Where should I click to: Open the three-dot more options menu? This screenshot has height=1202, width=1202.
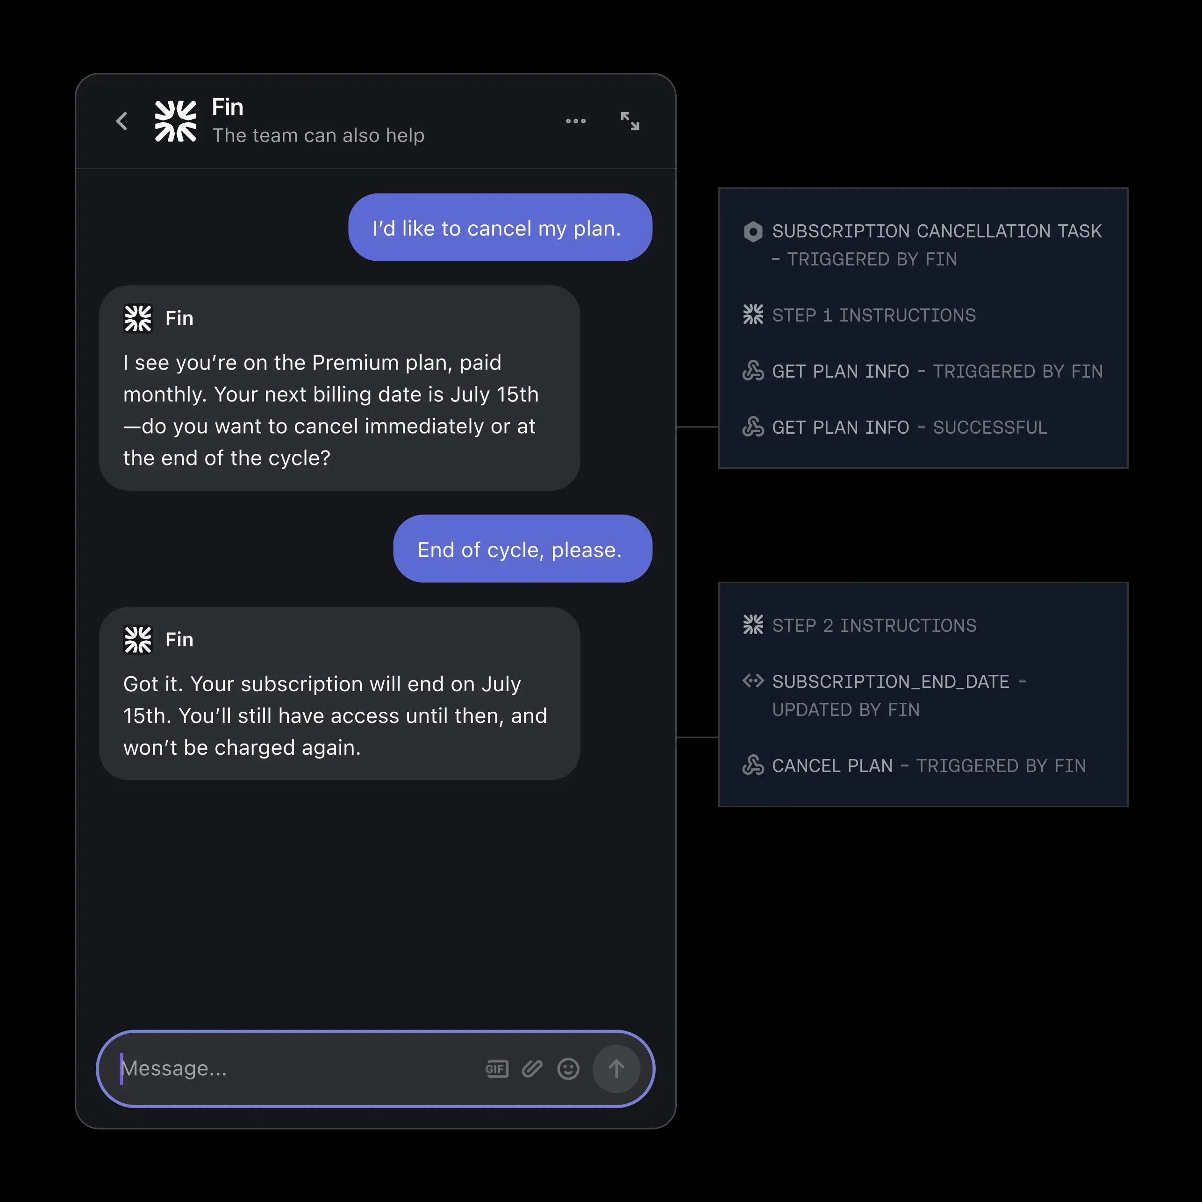click(x=575, y=121)
